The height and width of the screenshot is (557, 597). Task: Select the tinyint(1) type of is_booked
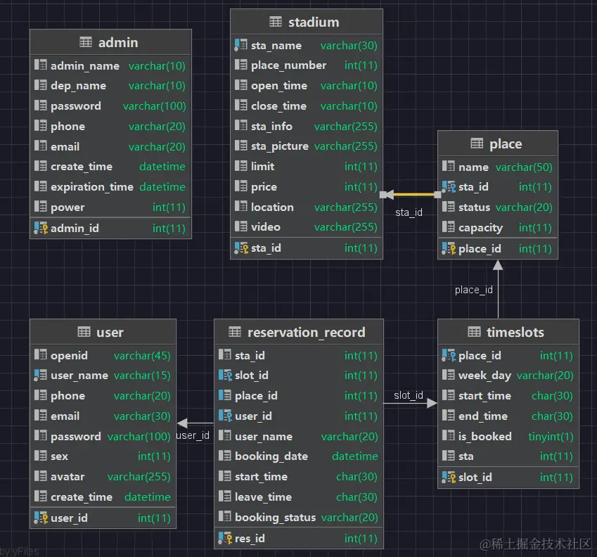(551, 436)
